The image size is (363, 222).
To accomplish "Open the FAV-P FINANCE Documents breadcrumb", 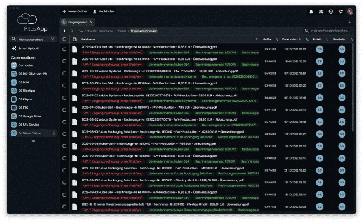I will (95, 31).
